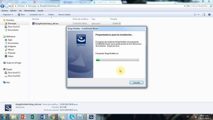Click BizagiModelerSetup_x64 in the address bar
The height and width of the screenshot is (120, 213).
pos(50,6)
